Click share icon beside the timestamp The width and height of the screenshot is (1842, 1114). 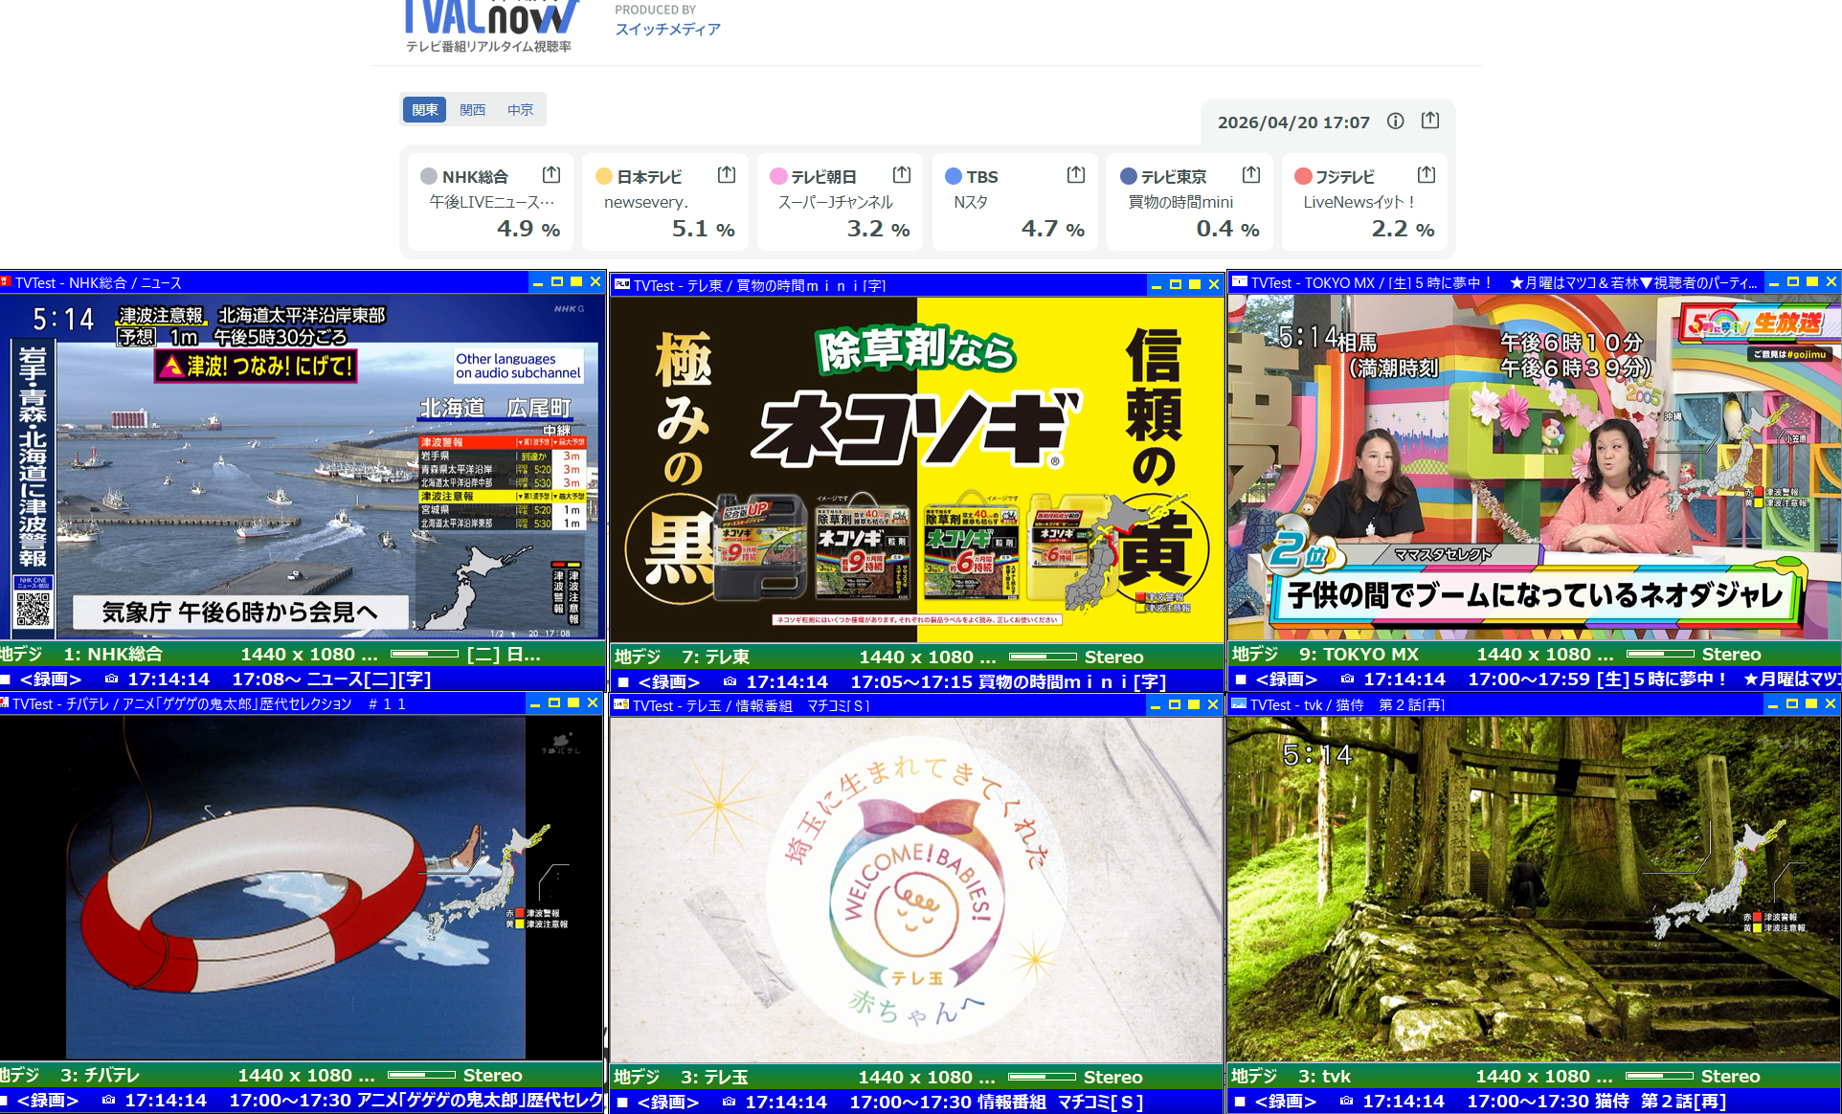click(x=1429, y=121)
